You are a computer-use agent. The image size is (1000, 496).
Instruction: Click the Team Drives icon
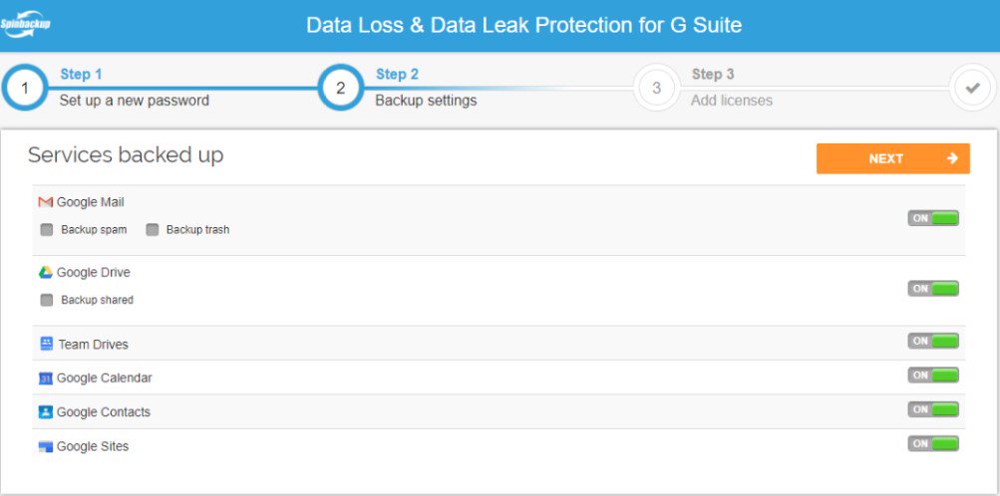coord(46,344)
